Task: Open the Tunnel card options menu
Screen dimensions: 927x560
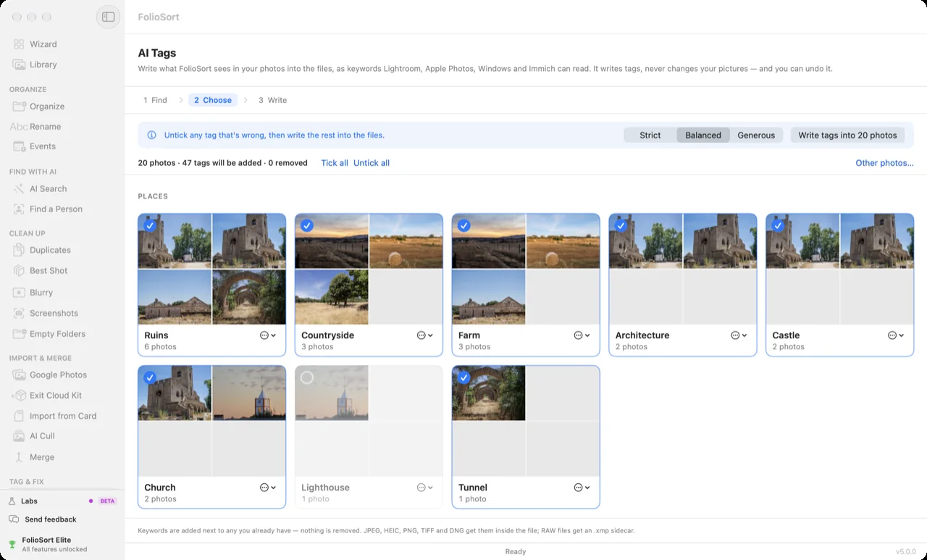Action: (x=582, y=488)
